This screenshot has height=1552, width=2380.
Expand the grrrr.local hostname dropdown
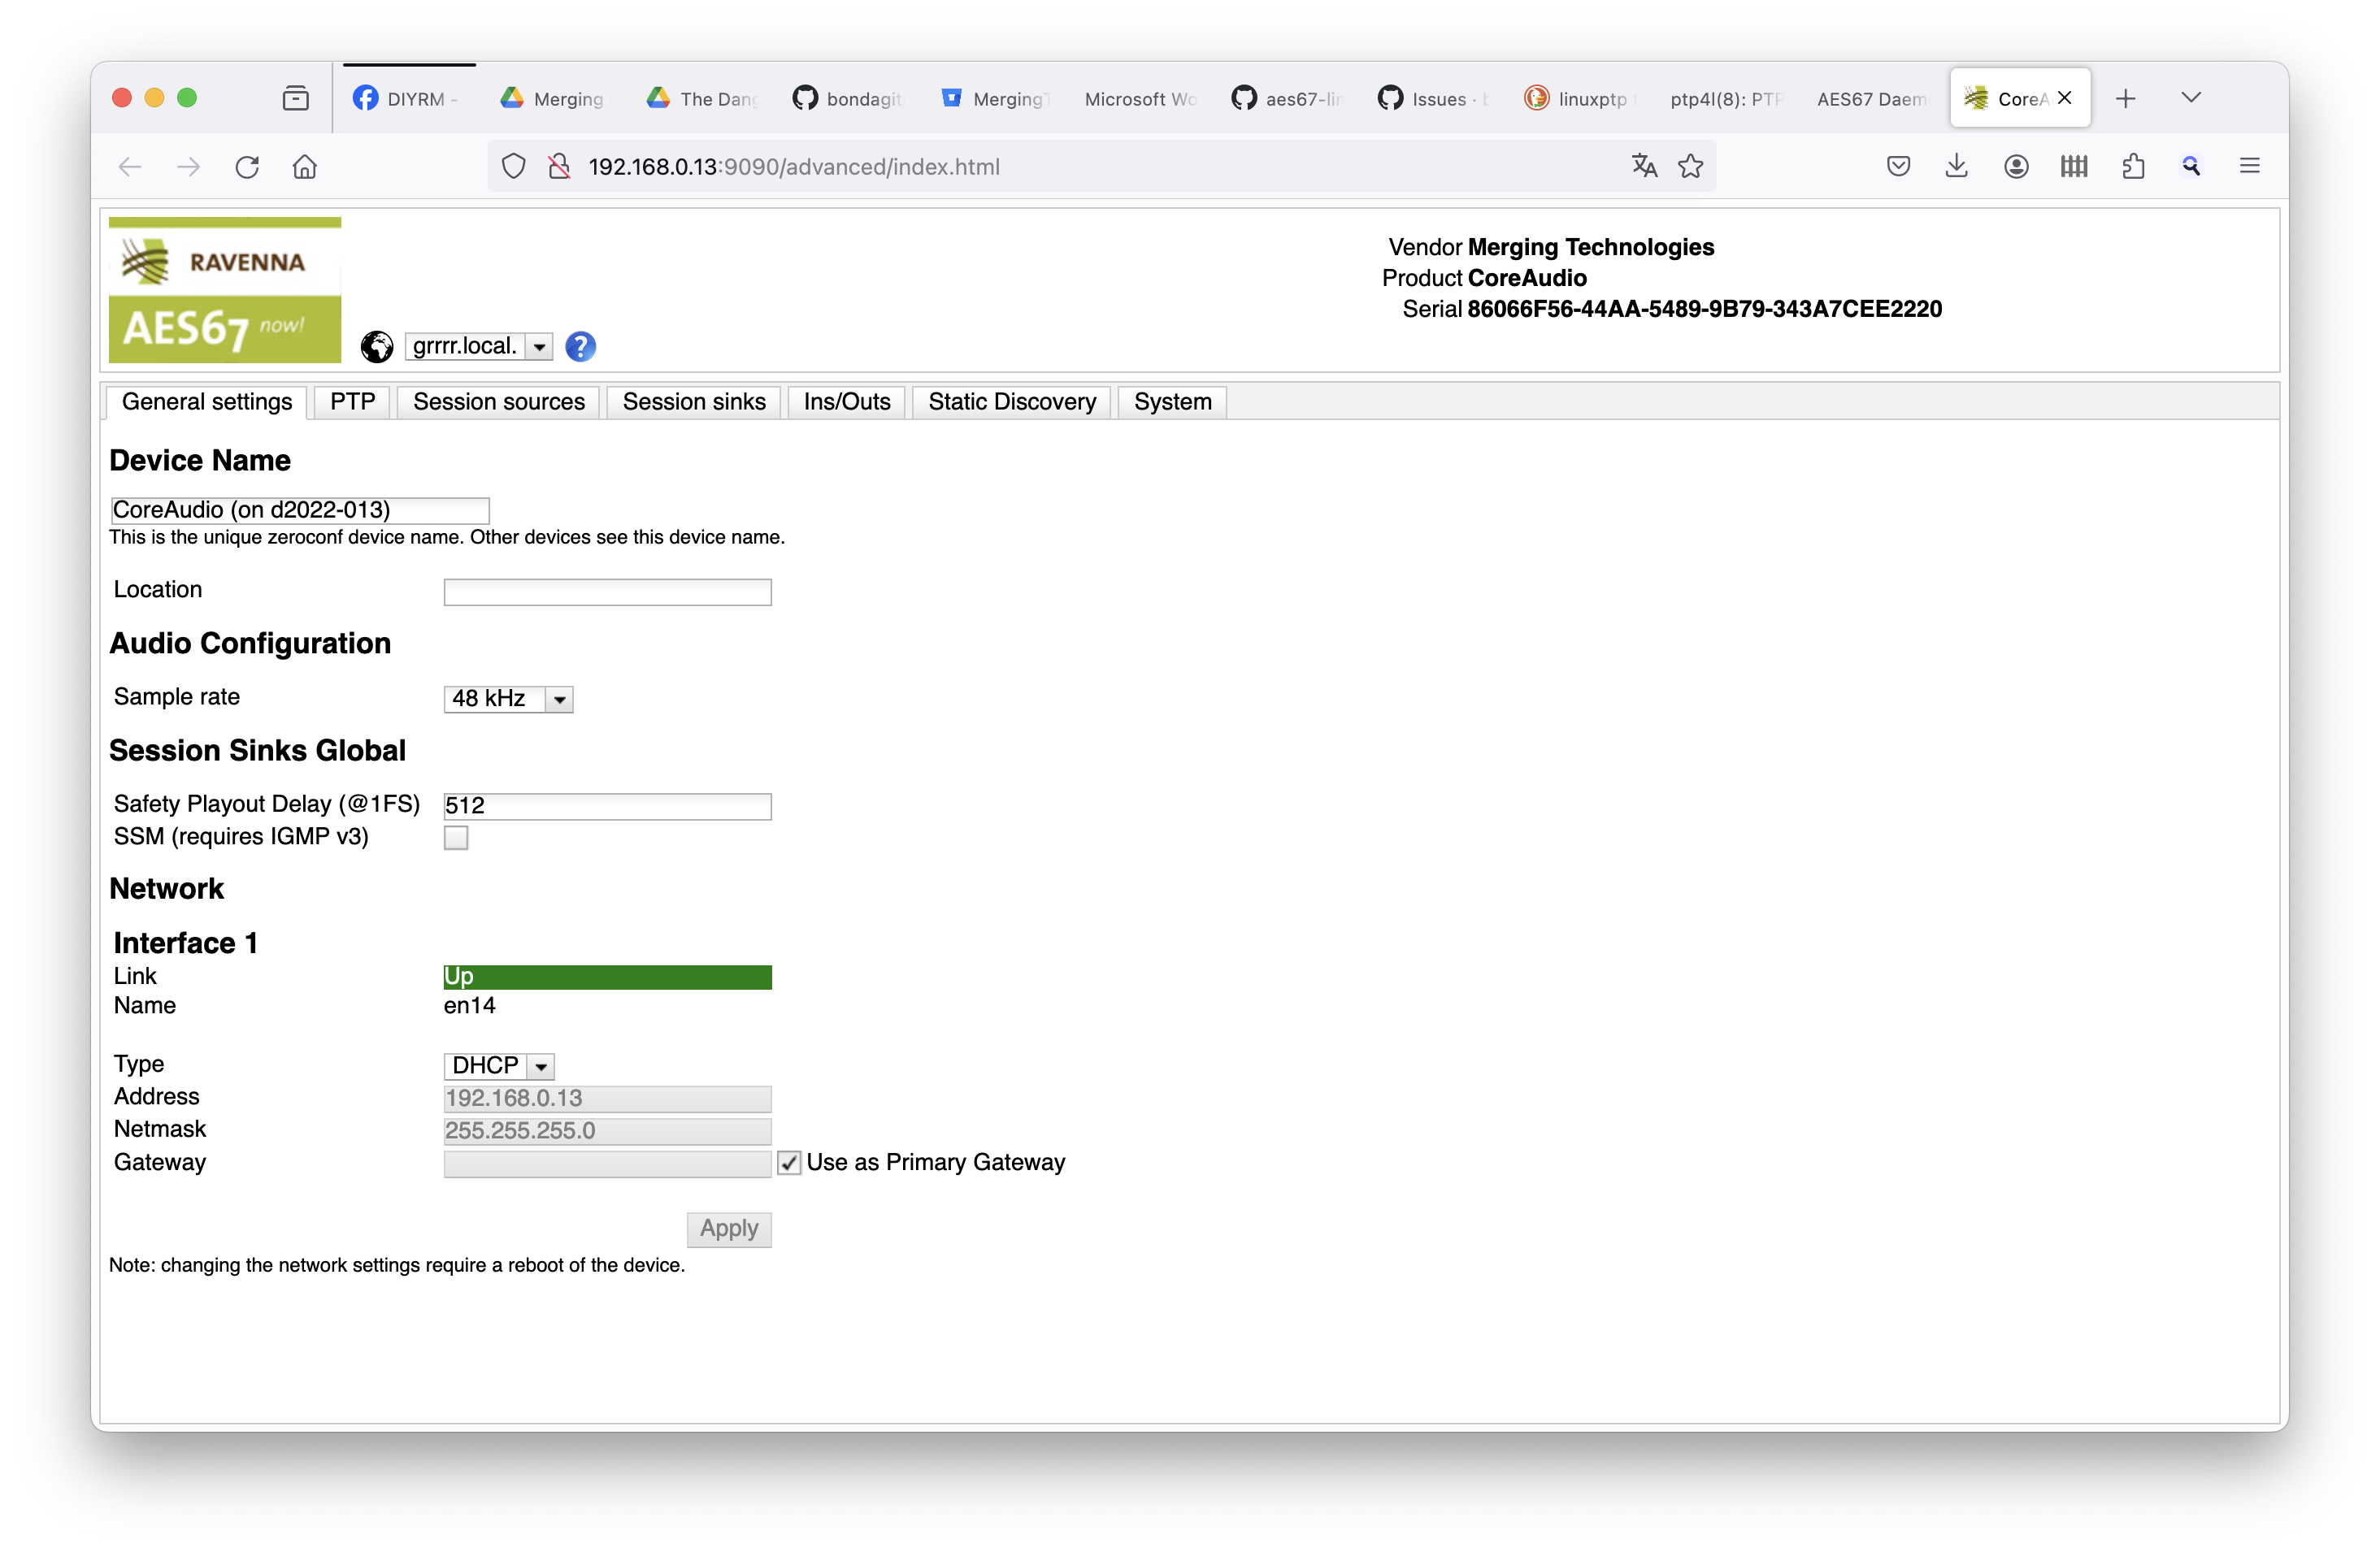pyautogui.click(x=540, y=347)
